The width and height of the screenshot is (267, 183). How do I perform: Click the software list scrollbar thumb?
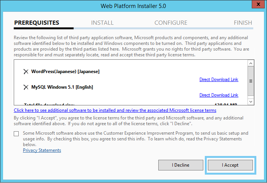251,81
